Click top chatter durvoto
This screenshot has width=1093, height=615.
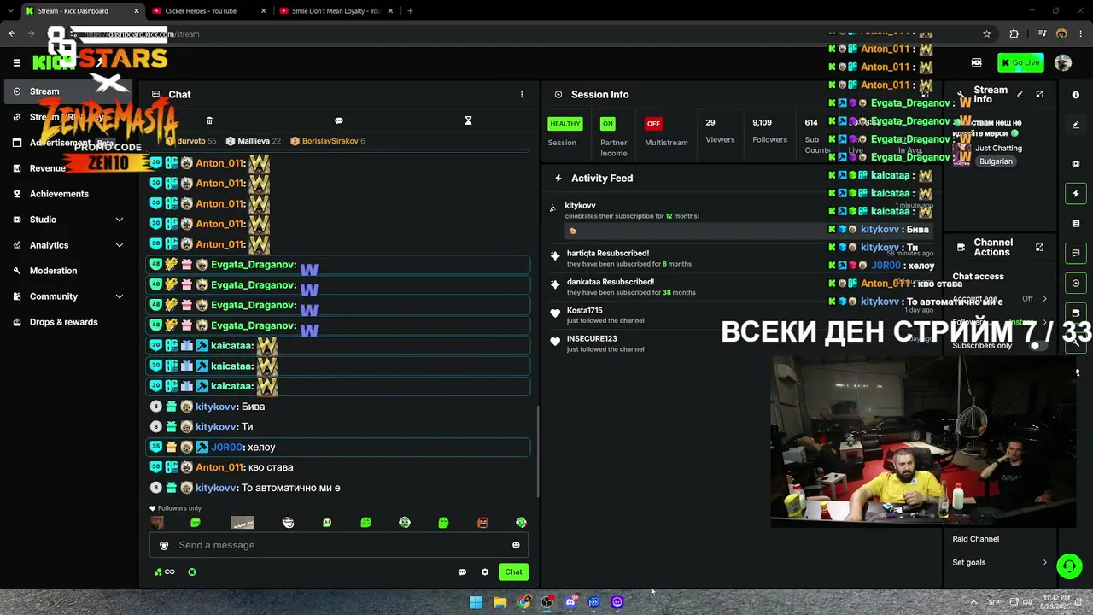(191, 141)
